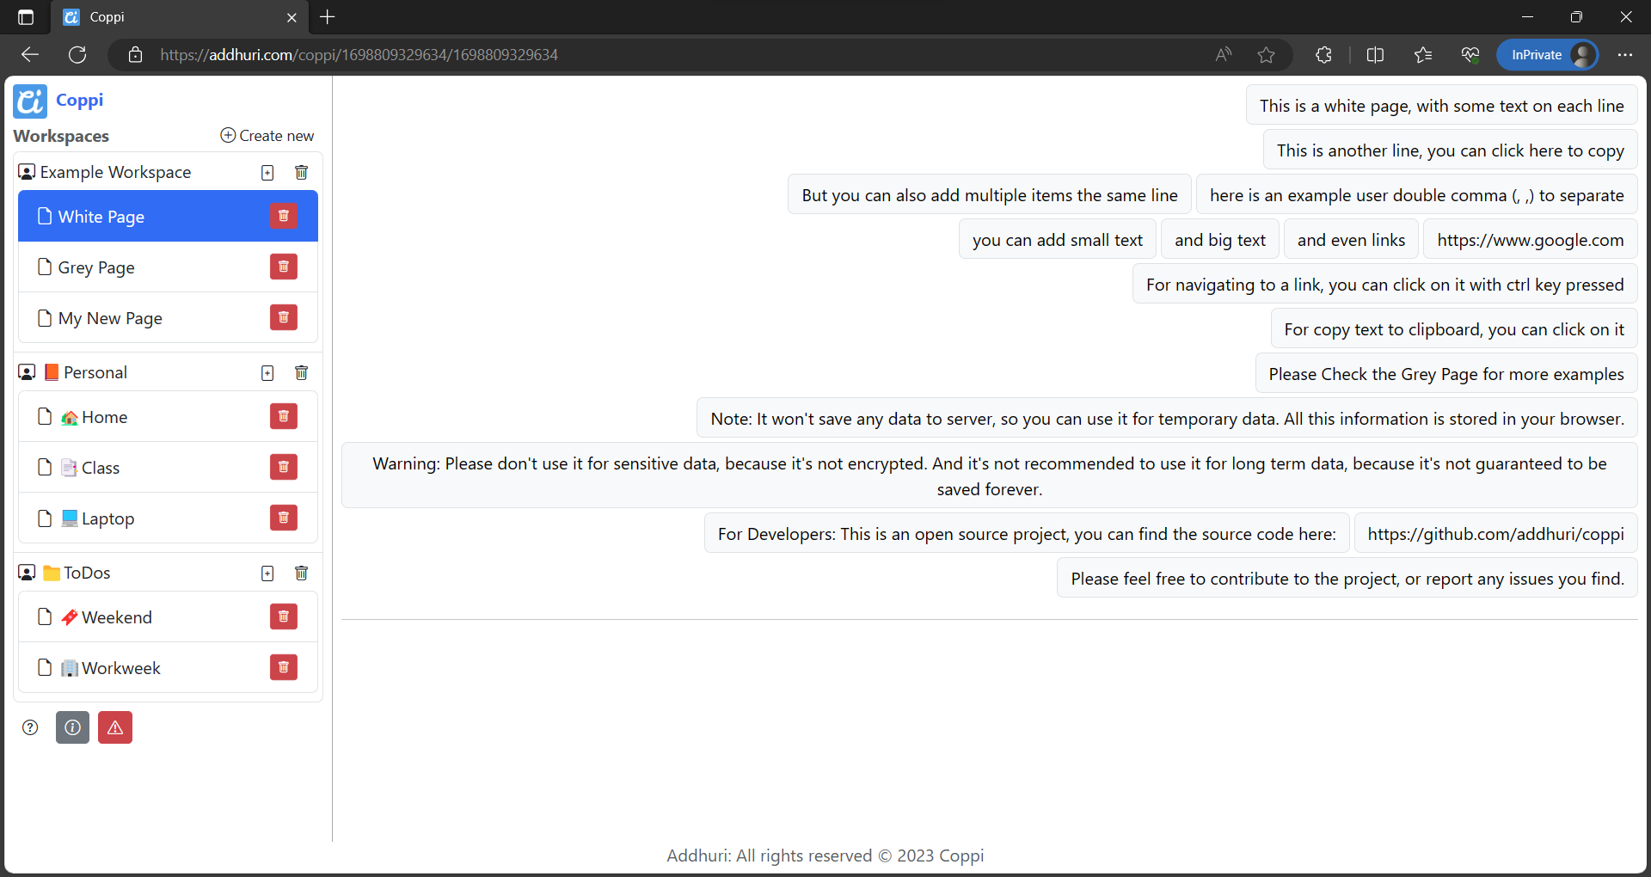Copy 'This is a white page' line
1651x877 pixels.
click(x=1442, y=106)
